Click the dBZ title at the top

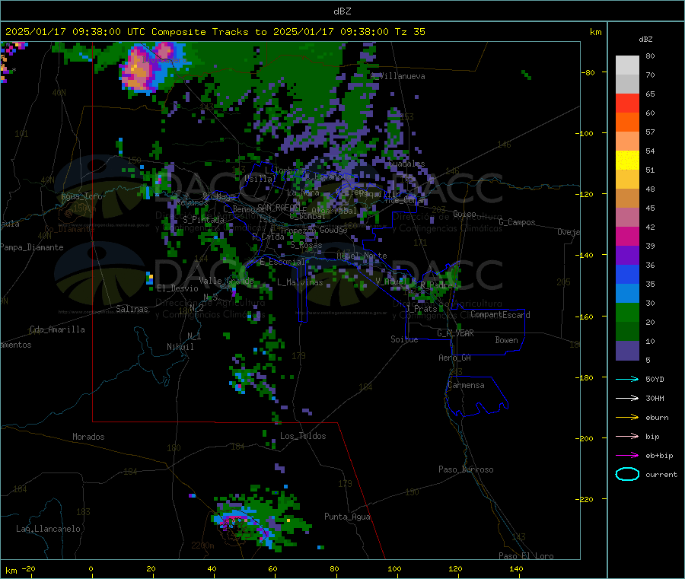(342, 11)
